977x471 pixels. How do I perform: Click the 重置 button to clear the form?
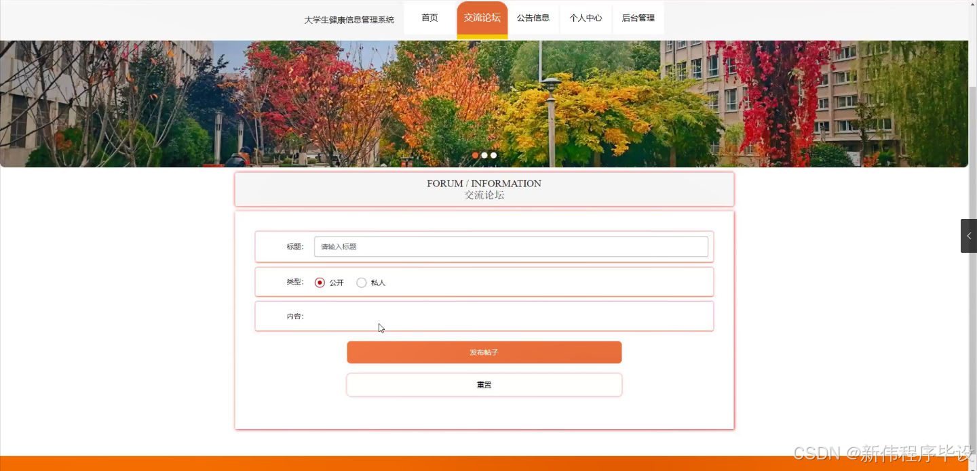point(484,384)
